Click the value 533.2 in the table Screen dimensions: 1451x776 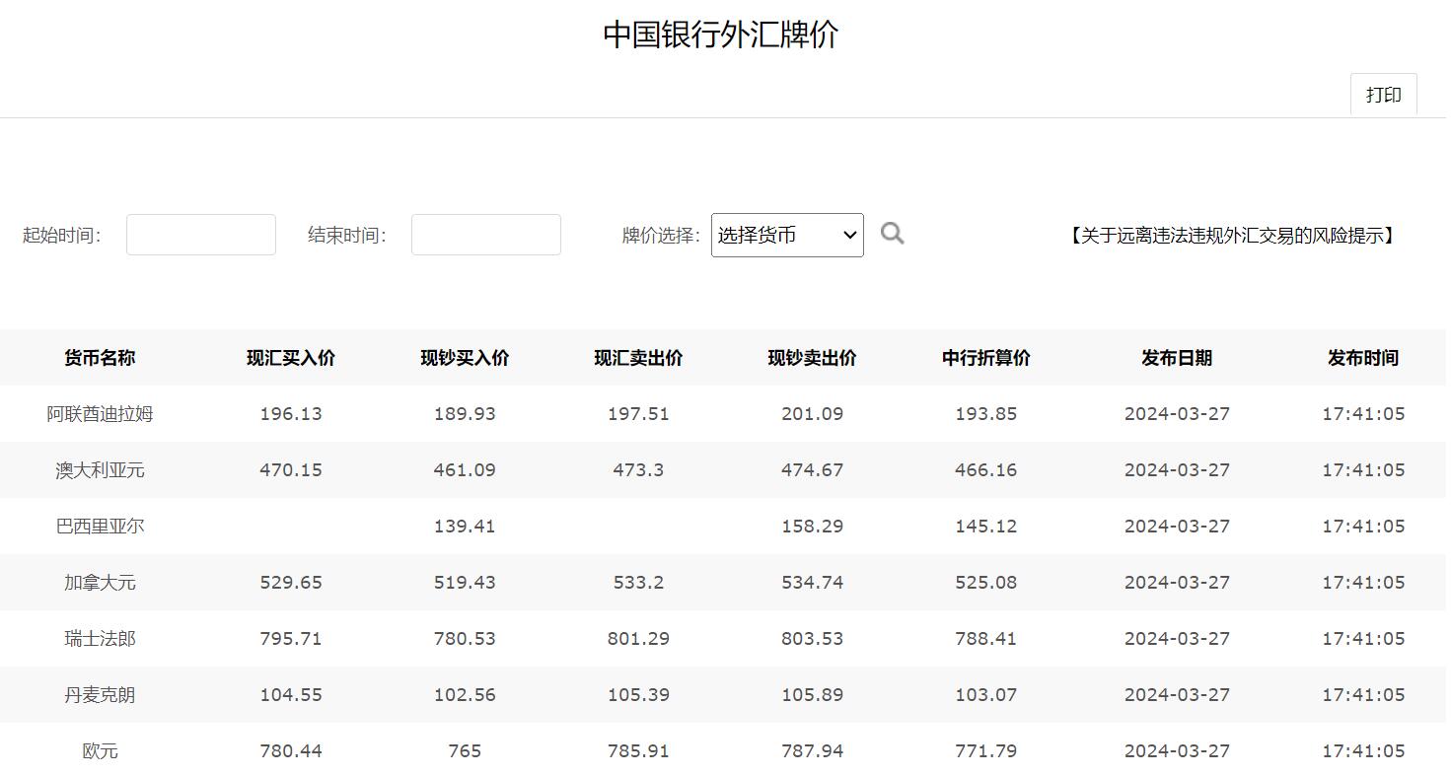click(638, 583)
